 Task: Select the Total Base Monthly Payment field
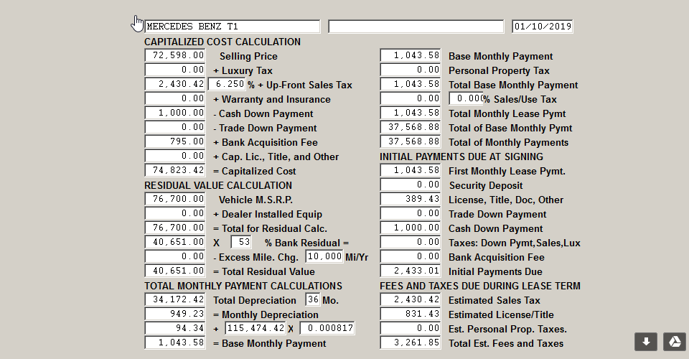[x=411, y=84]
